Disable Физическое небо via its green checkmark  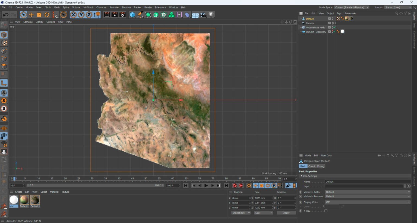pos(334,27)
